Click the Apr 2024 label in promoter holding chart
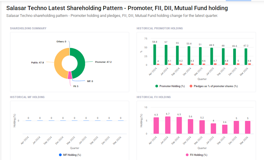This screenshot has width=264, height=160. click(x=153, y=71)
